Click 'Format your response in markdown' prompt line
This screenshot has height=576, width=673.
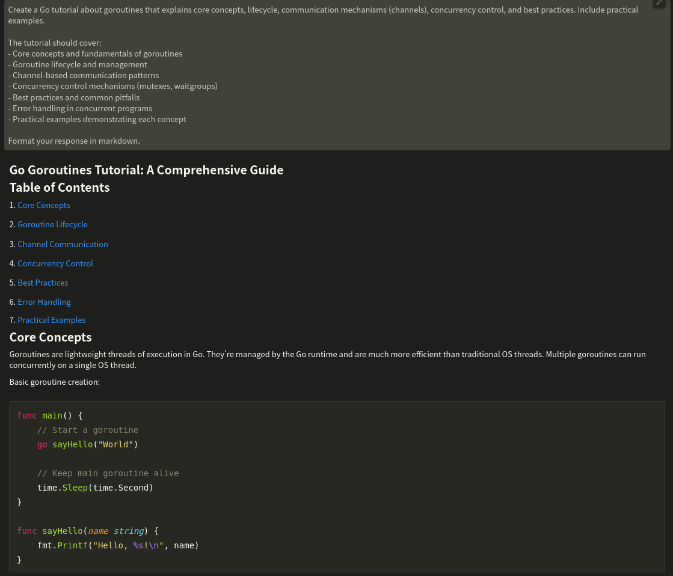click(74, 141)
